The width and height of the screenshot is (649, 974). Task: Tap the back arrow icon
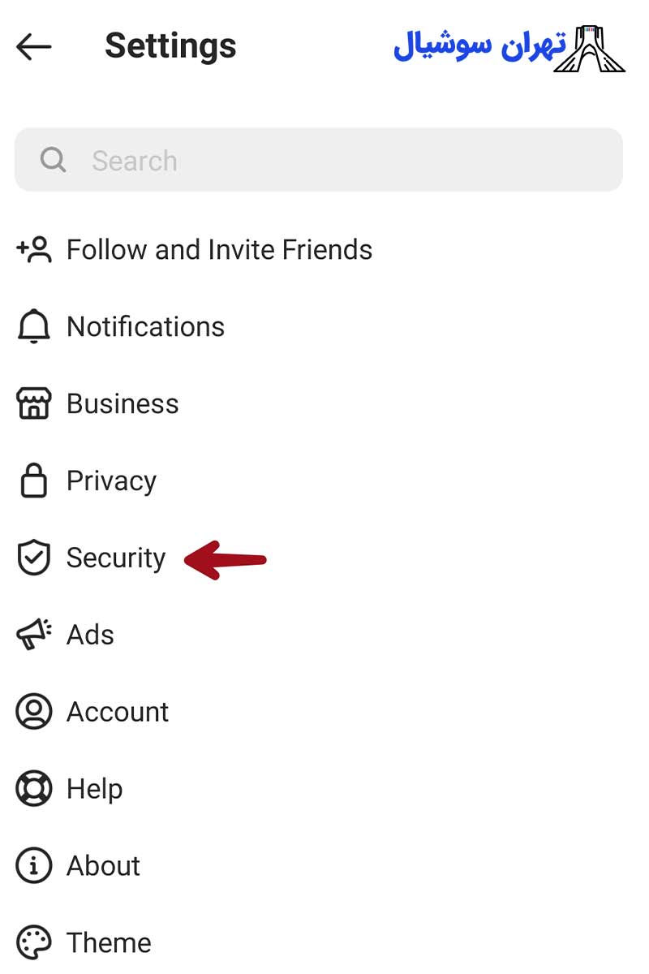(33, 47)
